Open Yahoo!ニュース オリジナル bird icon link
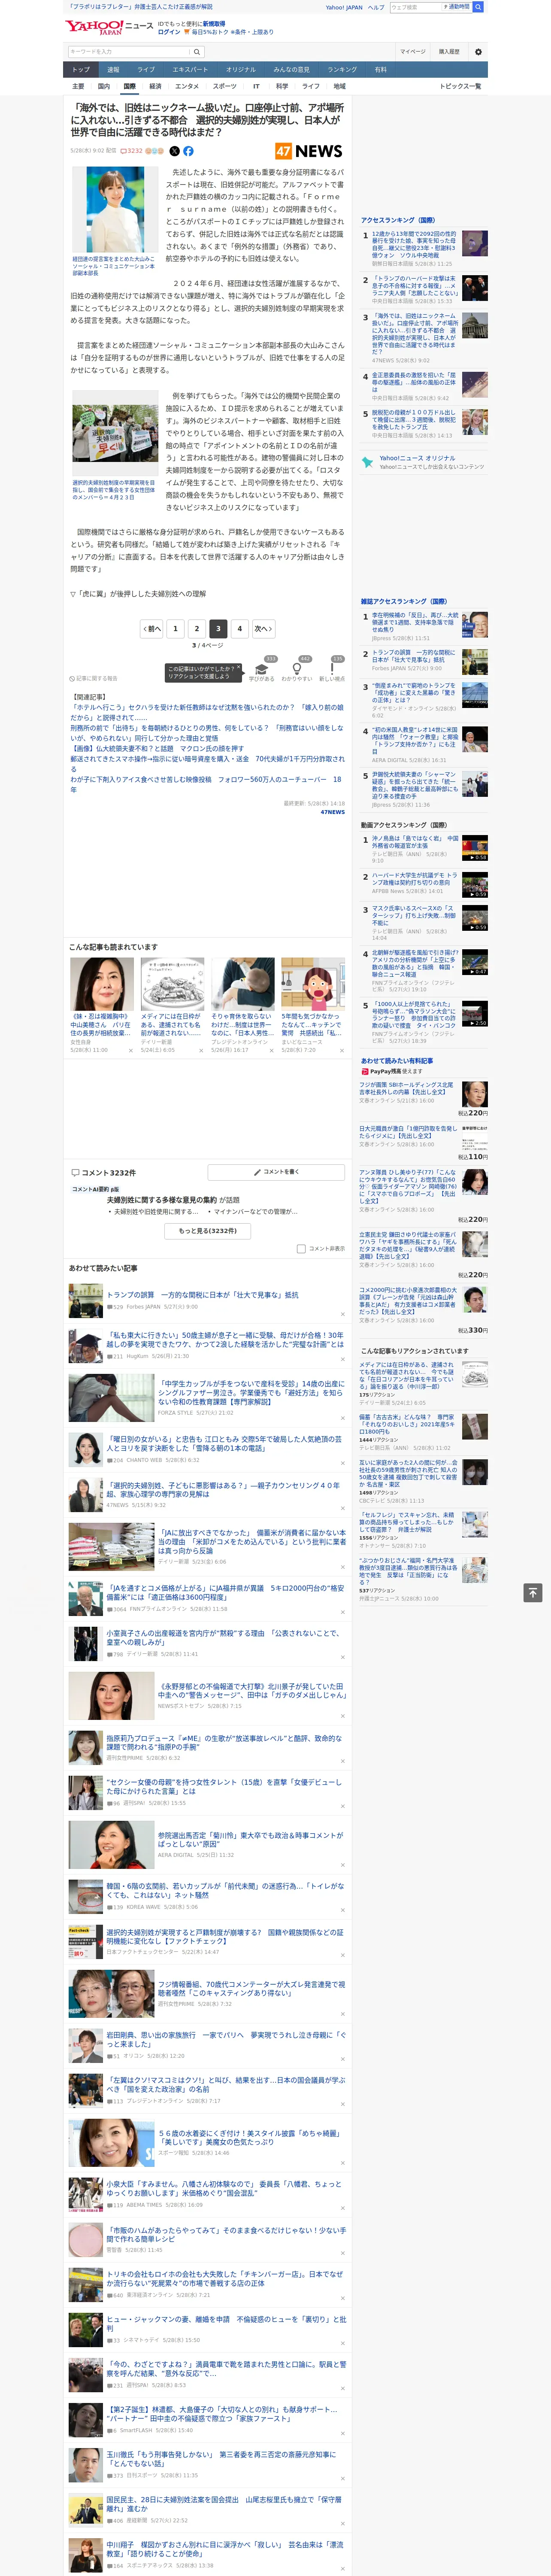This screenshot has width=551, height=2576. click(x=368, y=462)
